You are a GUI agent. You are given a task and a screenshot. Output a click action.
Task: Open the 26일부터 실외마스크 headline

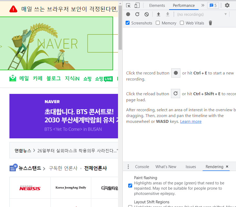click(78, 150)
